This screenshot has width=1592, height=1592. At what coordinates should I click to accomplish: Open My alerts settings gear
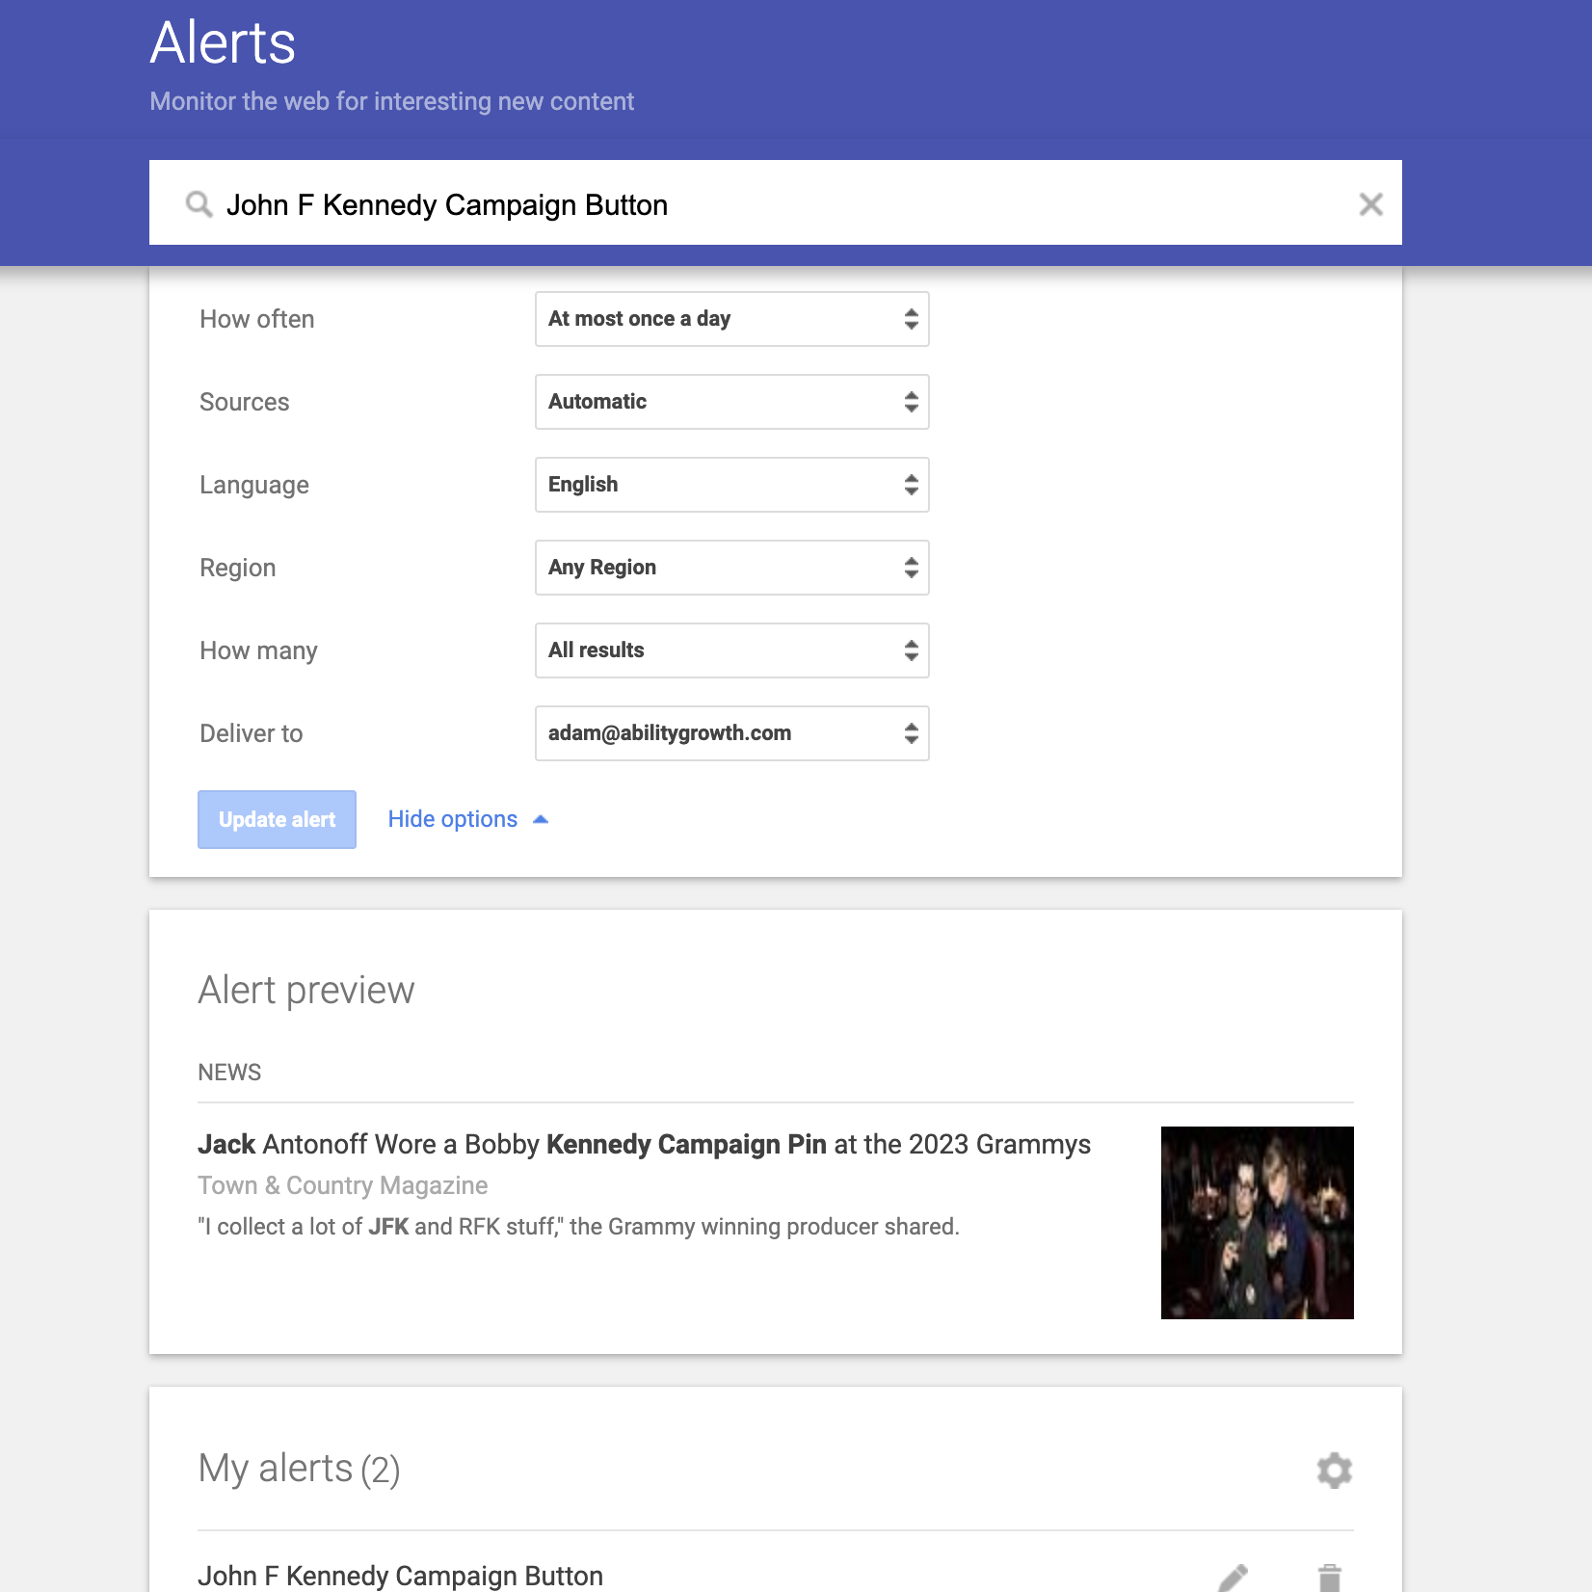coord(1335,1471)
